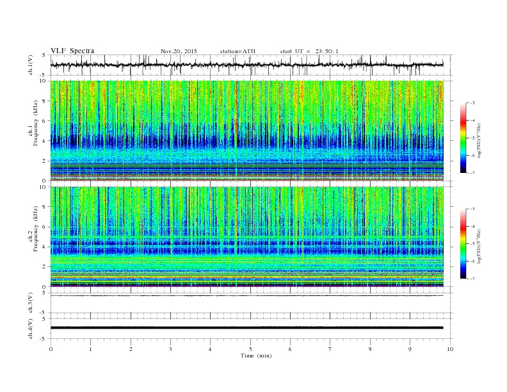Click inside the ch.2 frequency spectrogram

(246, 236)
